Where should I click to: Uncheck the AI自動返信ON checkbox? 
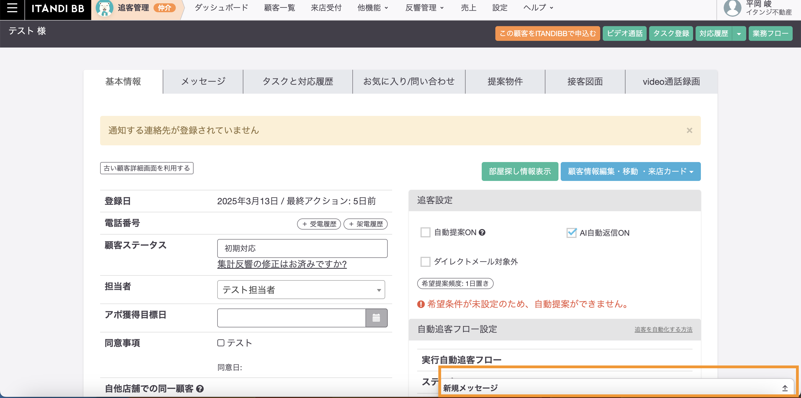571,233
